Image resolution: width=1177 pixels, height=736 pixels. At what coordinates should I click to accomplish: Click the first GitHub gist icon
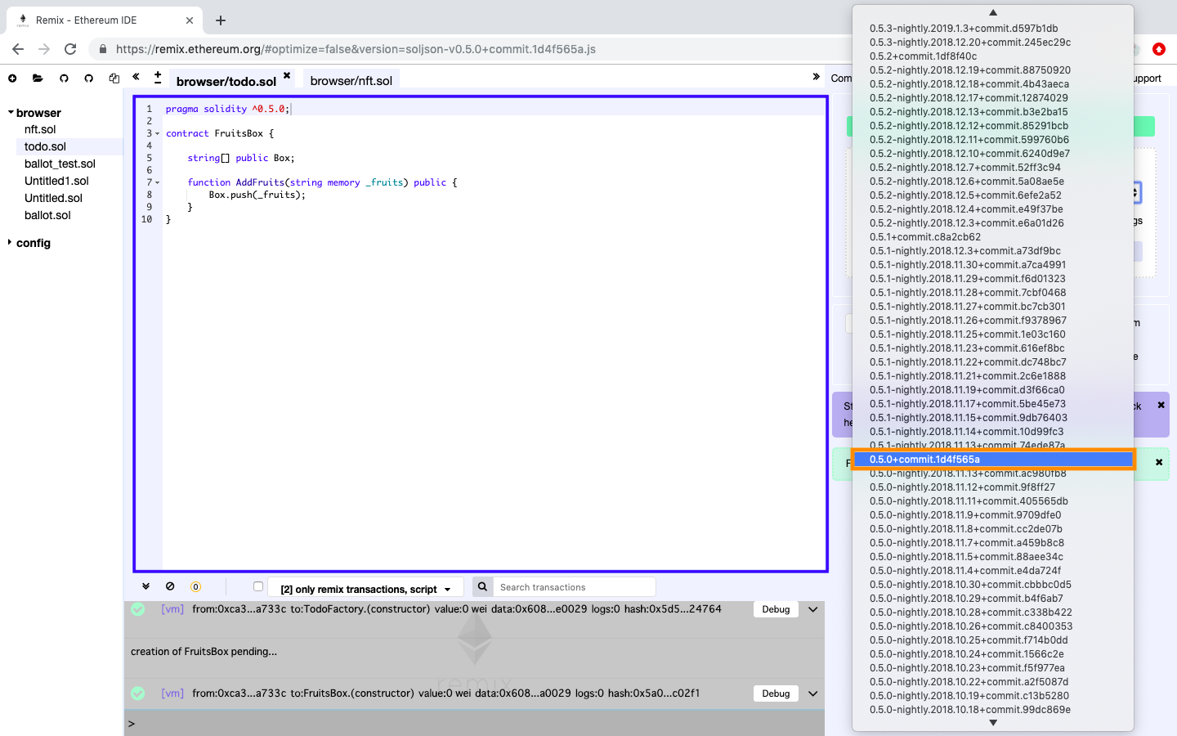click(64, 79)
